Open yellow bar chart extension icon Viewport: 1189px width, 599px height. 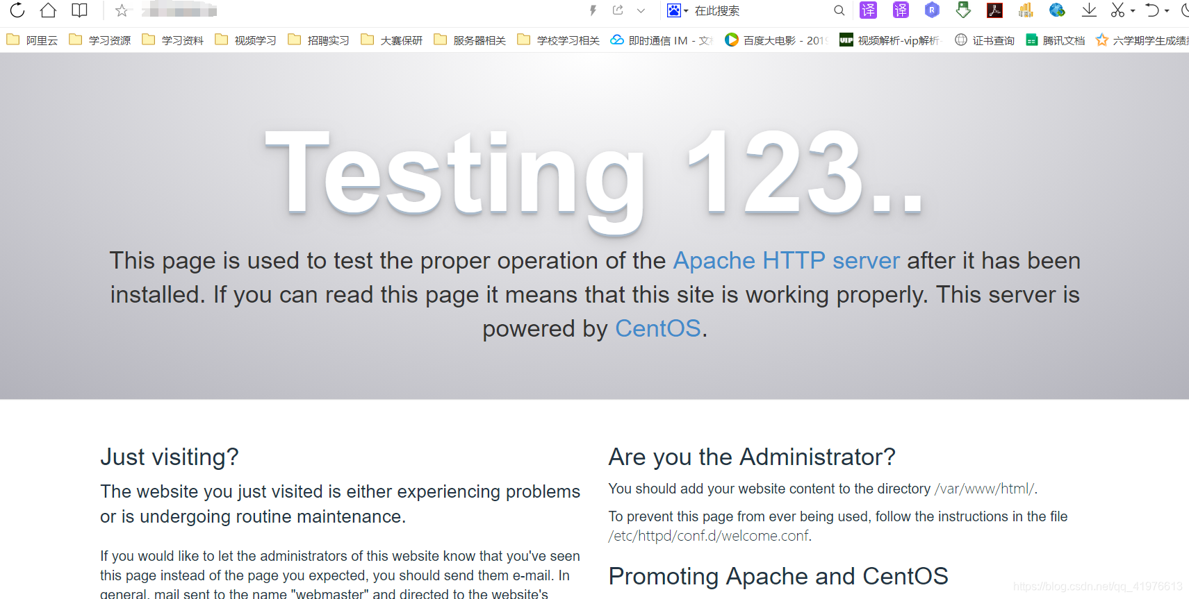click(1026, 10)
